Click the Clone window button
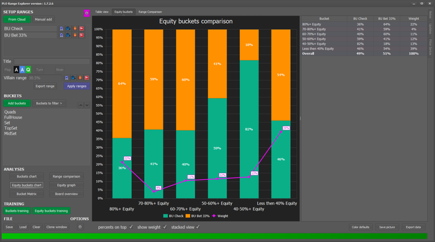 tap(57, 227)
